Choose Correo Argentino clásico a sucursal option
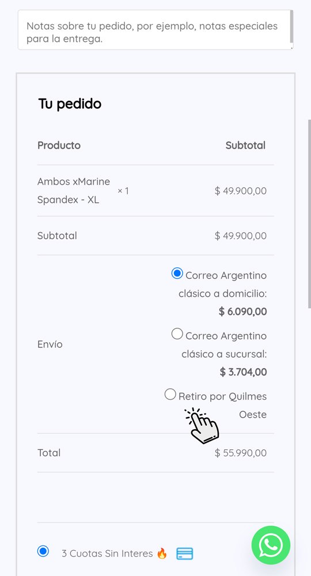This screenshot has width=311, height=576. 177,334
